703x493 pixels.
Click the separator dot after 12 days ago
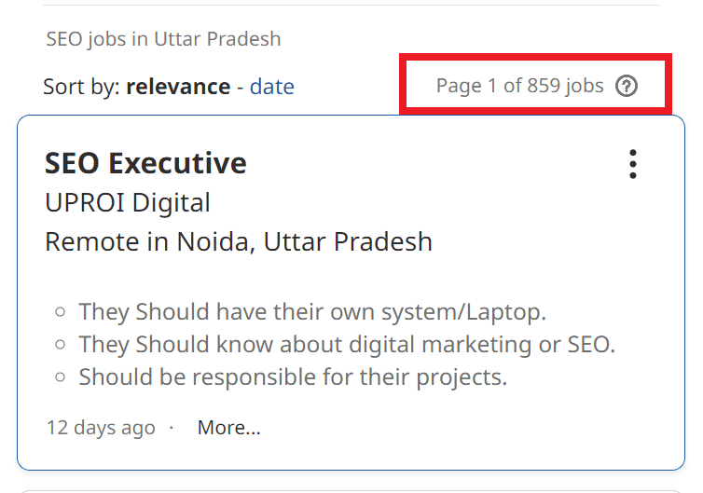click(x=172, y=429)
